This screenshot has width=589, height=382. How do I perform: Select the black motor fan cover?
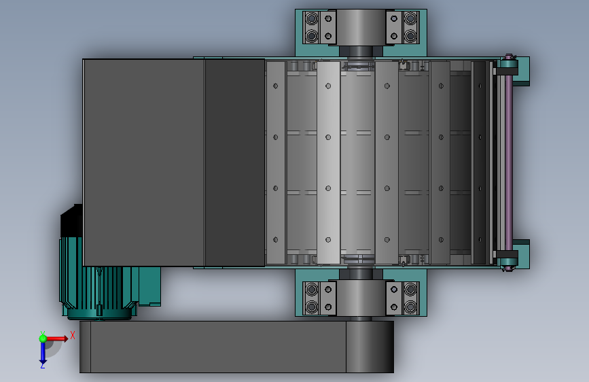(x=71, y=221)
